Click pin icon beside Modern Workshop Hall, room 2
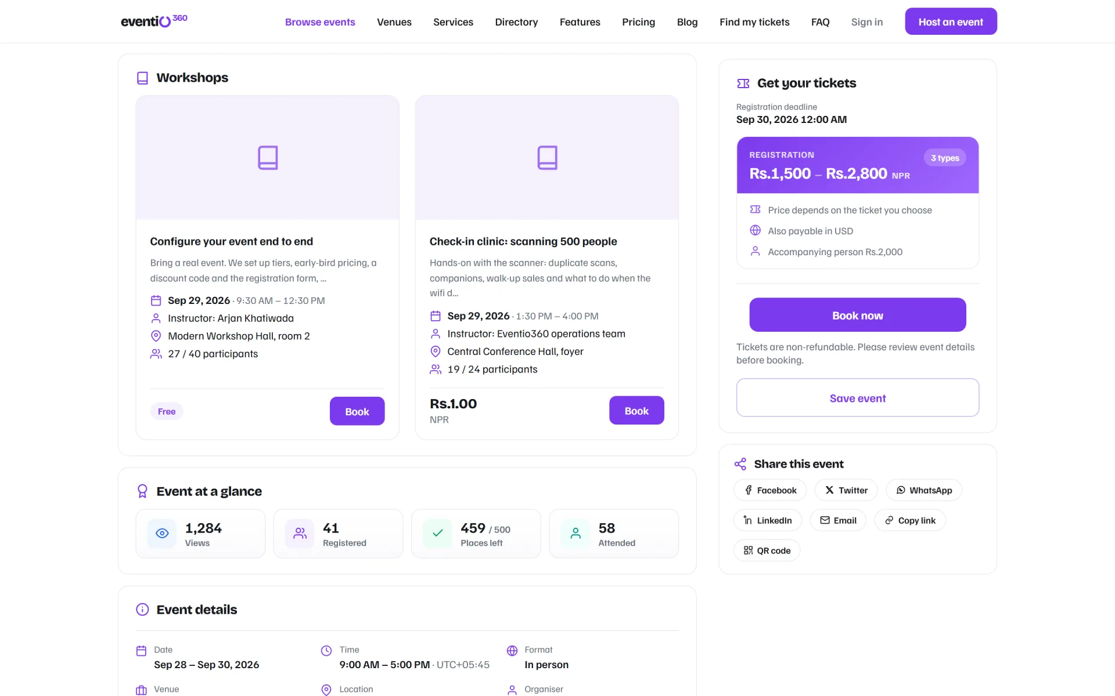 pyautogui.click(x=156, y=336)
